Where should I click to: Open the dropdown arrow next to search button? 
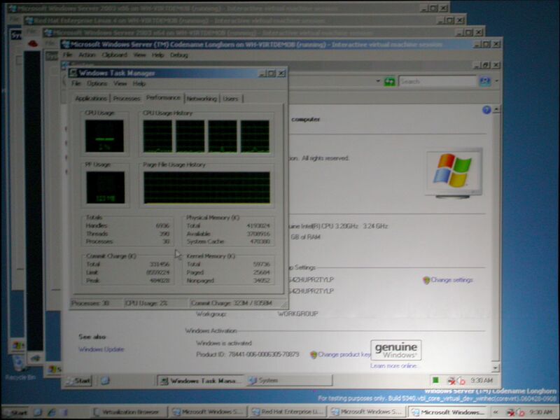(497, 81)
